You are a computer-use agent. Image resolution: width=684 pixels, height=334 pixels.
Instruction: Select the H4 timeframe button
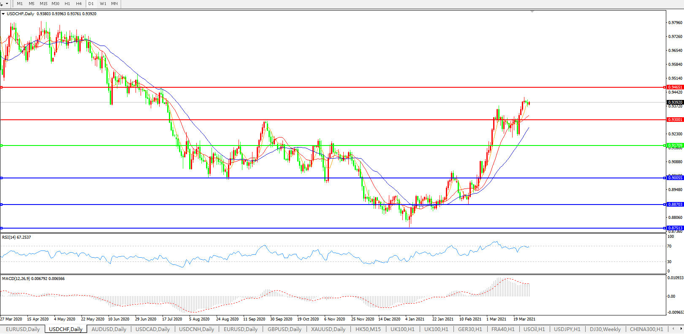click(x=79, y=3)
